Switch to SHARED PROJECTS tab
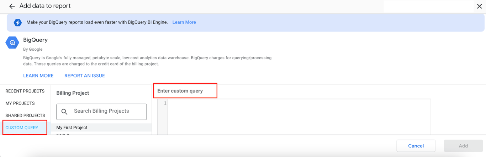486x157 pixels. pyautogui.click(x=25, y=115)
